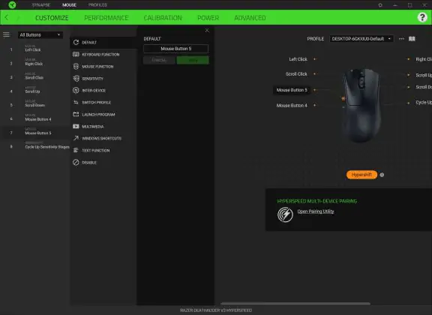Screen dimensions: 432x315
Task: Switch to the Mouse tab
Action: [69, 5]
